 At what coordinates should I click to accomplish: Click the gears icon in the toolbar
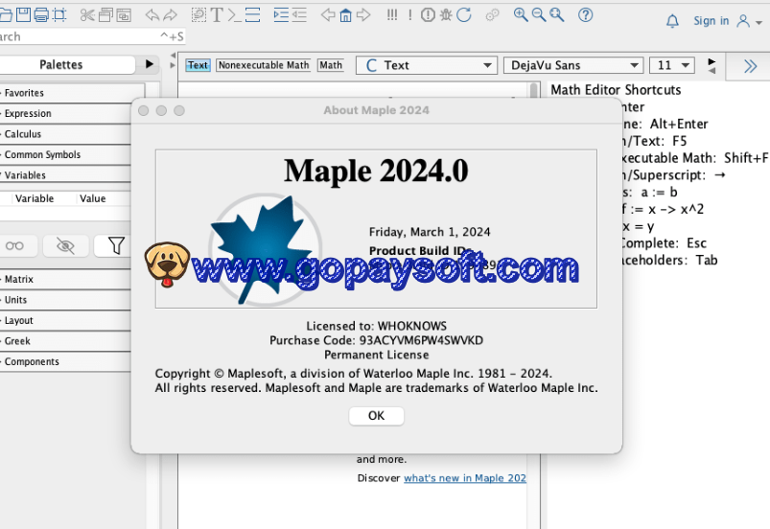tap(492, 15)
